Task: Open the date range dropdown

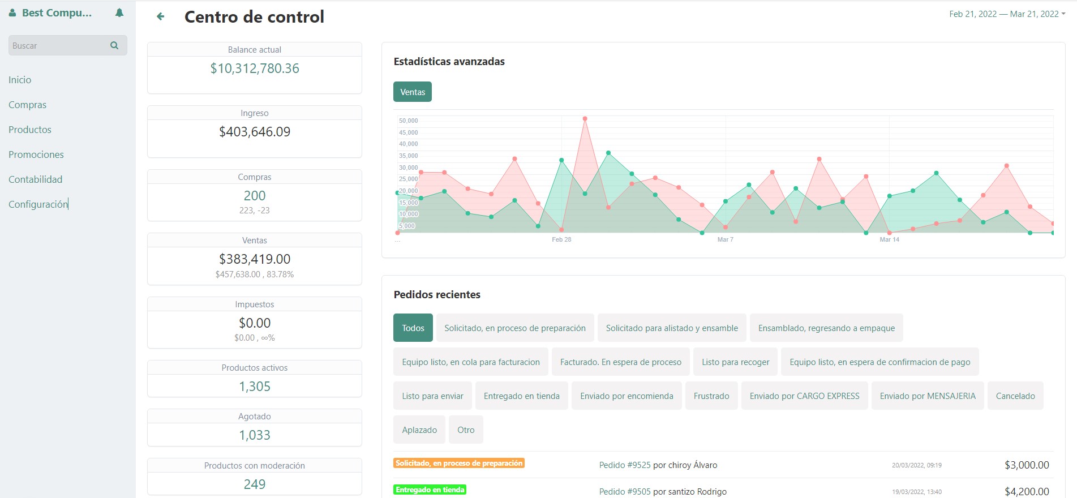Action: point(1007,14)
